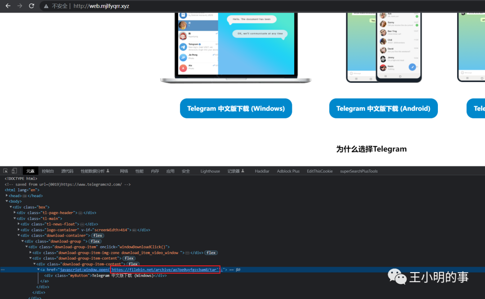Click the ellipsis beside tl-page-header div
Image resolution: width=485 pixels, height=299 pixels.
[80, 213]
